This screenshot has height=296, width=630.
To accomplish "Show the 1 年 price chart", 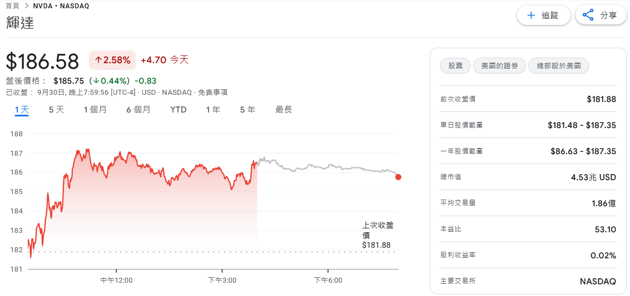I will click(213, 110).
